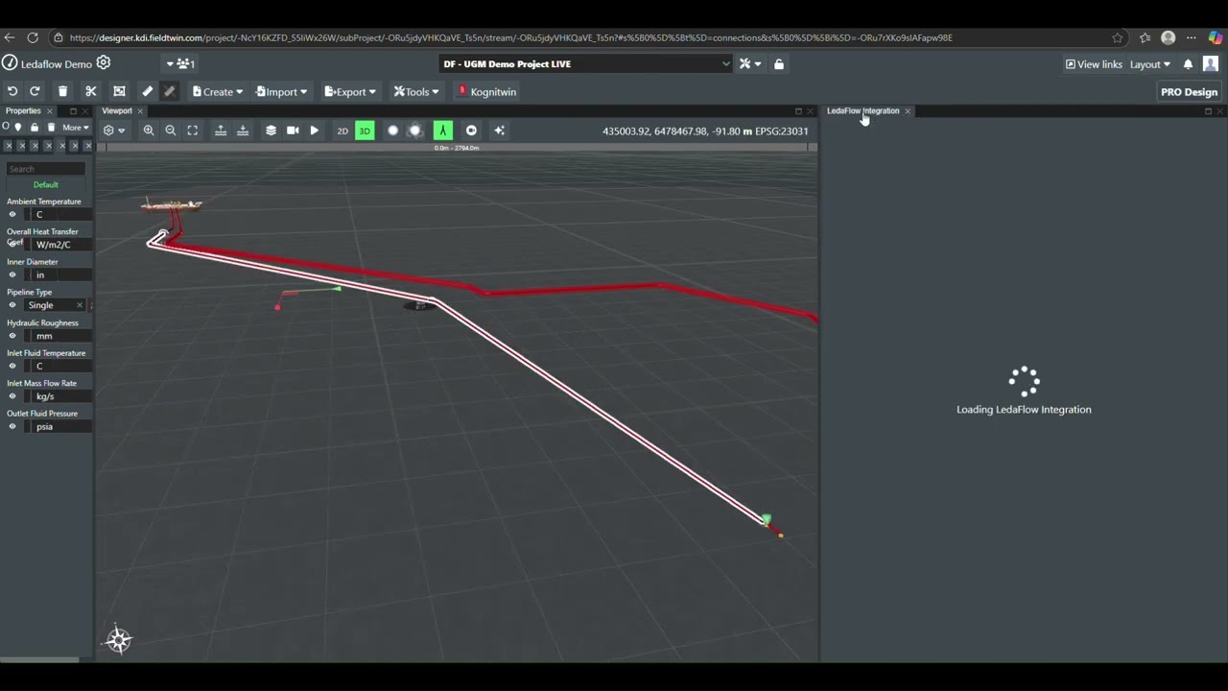The width and height of the screenshot is (1228, 691).
Task: Click the fit-to-view frame icon
Action: pyautogui.click(x=193, y=131)
